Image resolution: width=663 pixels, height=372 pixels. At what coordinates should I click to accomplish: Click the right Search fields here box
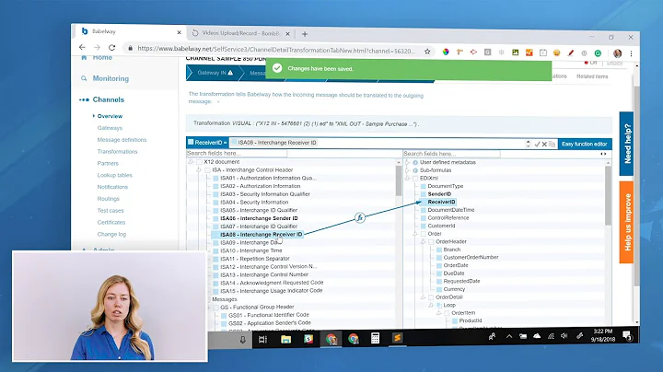[x=451, y=154]
